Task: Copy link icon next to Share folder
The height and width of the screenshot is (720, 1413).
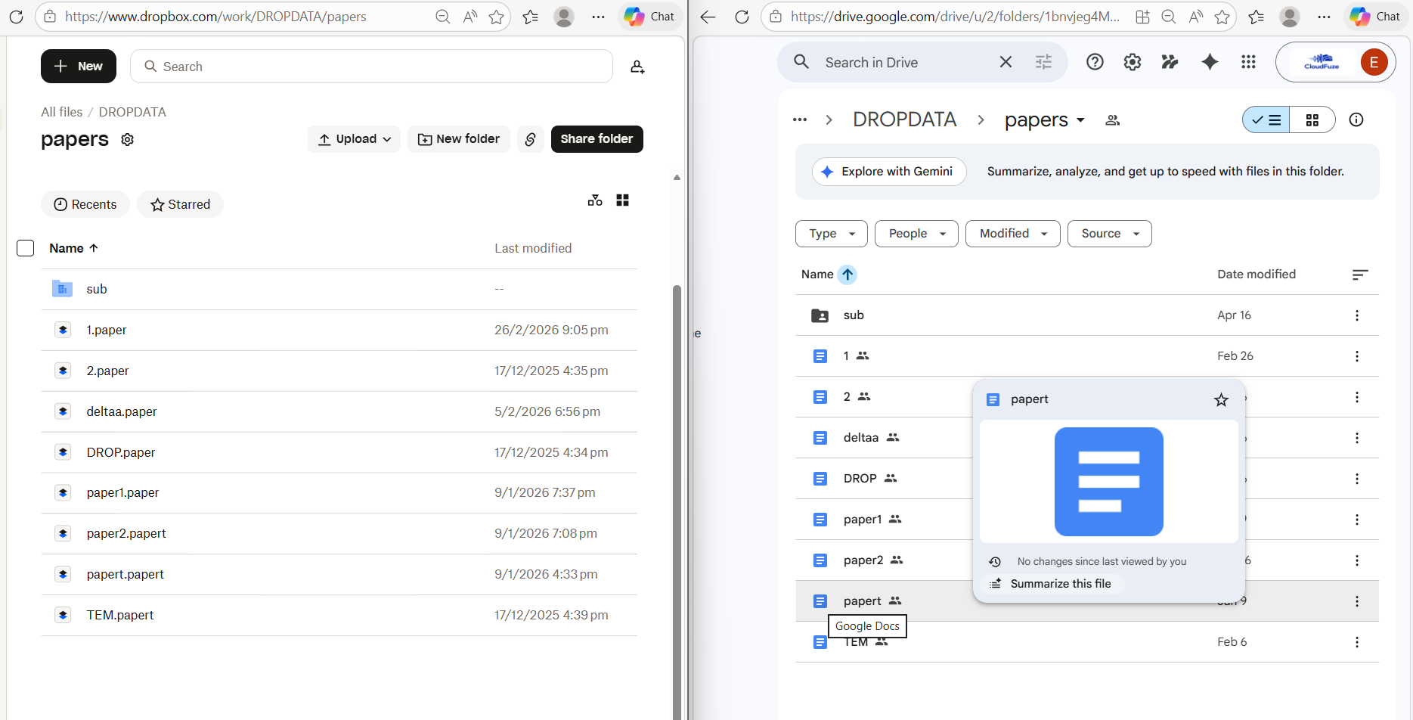Action: 531,139
